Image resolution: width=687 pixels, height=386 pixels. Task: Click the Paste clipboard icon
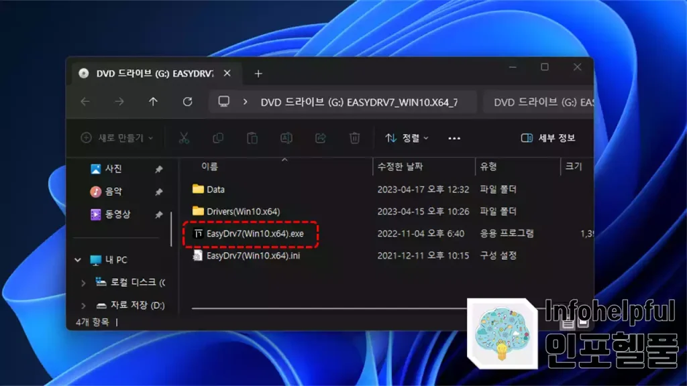[252, 138]
